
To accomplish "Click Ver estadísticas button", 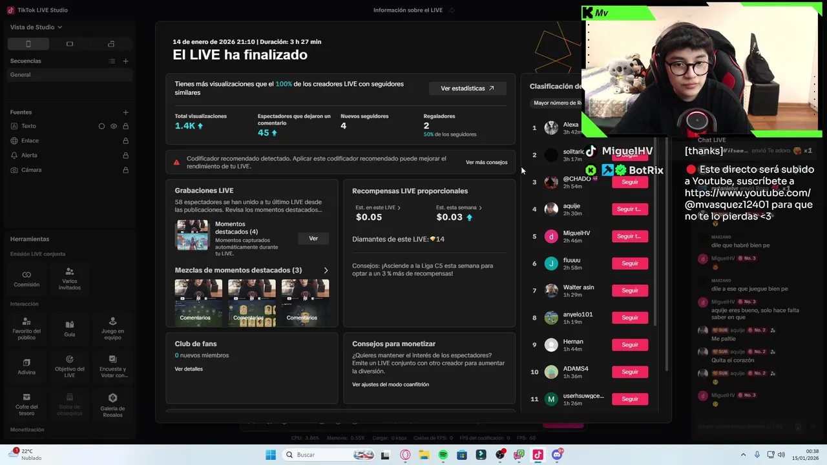I will tap(467, 88).
